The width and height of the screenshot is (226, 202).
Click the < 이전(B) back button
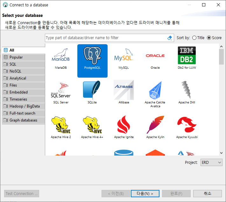click(116, 193)
